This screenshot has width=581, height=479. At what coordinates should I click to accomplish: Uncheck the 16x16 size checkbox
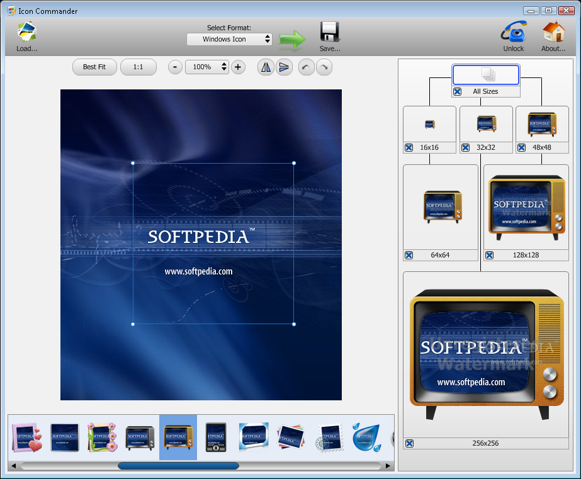pos(409,147)
